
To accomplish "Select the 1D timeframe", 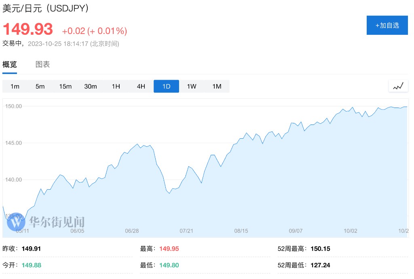I will pyautogui.click(x=166, y=86).
